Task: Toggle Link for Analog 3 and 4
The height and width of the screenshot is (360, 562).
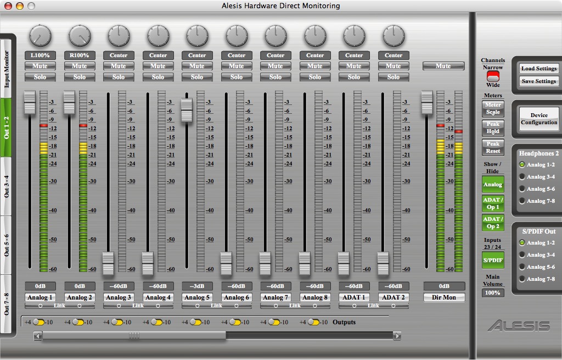Action: coord(138,306)
